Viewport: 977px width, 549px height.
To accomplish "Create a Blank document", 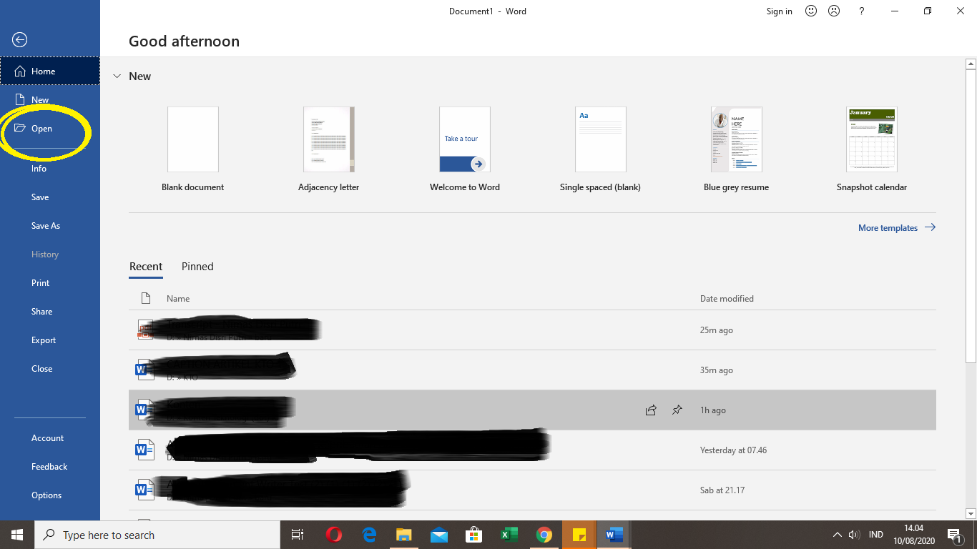I will coord(193,140).
